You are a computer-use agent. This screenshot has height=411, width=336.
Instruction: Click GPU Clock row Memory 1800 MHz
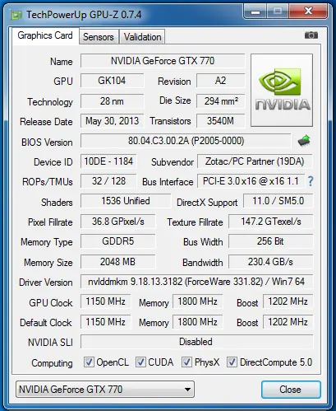[197, 301]
